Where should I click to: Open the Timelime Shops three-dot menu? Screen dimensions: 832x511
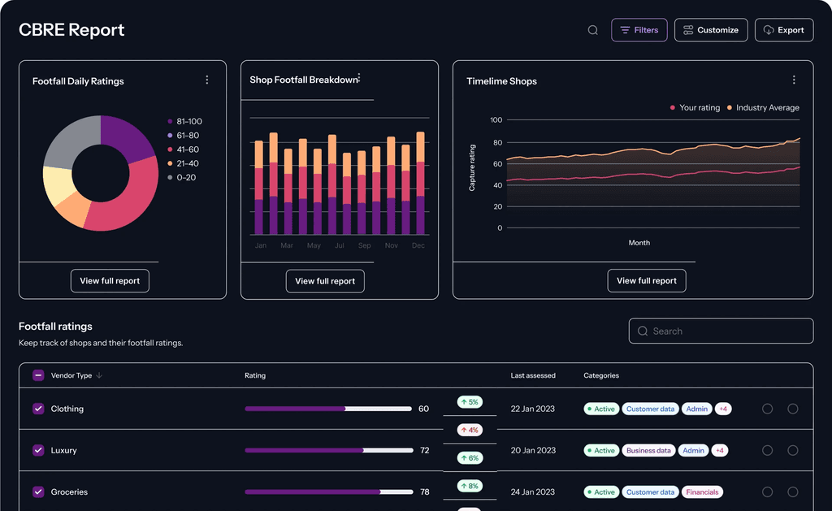click(x=794, y=80)
